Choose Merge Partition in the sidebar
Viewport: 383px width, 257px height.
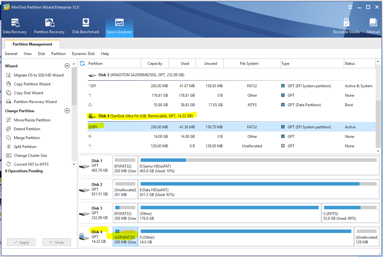pos(22,138)
